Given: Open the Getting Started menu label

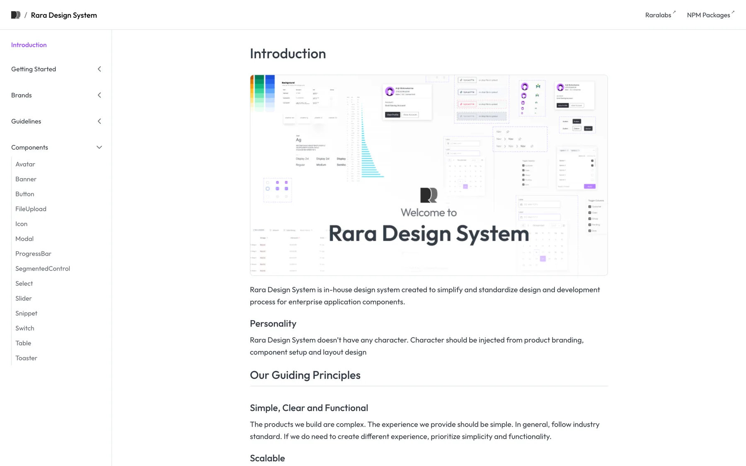Looking at the screenshot, I should 34,69.
